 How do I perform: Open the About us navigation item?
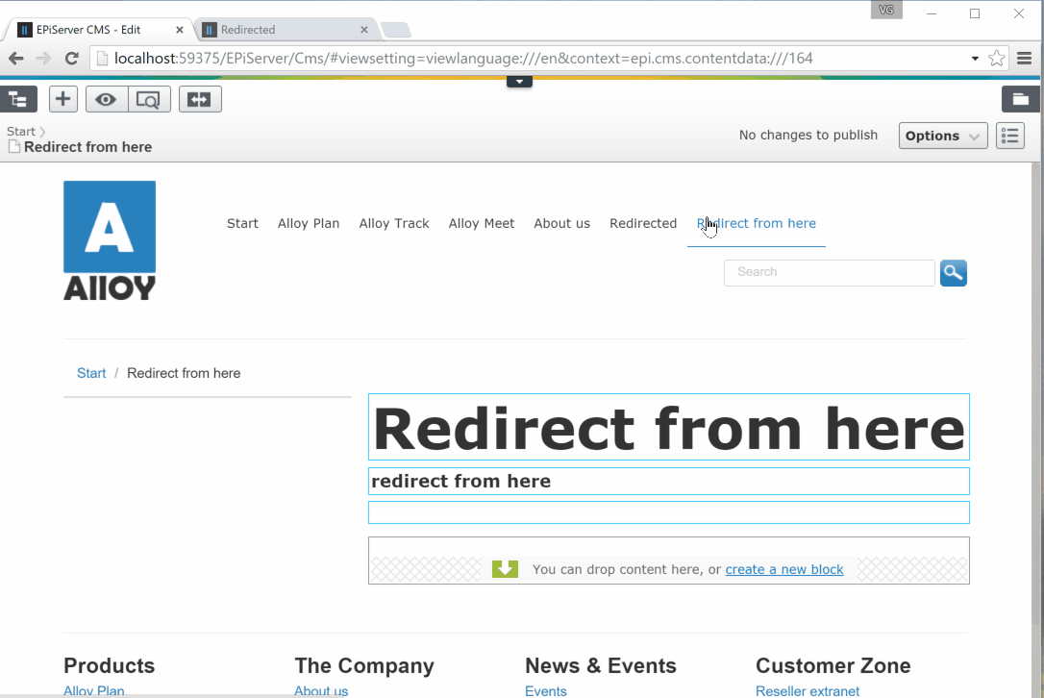click(x=562, y=223)
